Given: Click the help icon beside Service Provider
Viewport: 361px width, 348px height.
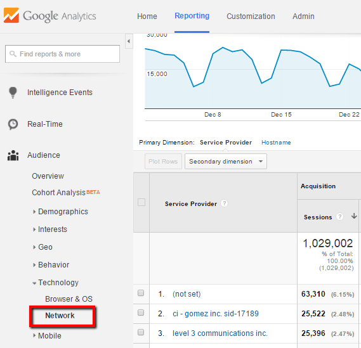Looking at the screenshot, I should [224, 203].
